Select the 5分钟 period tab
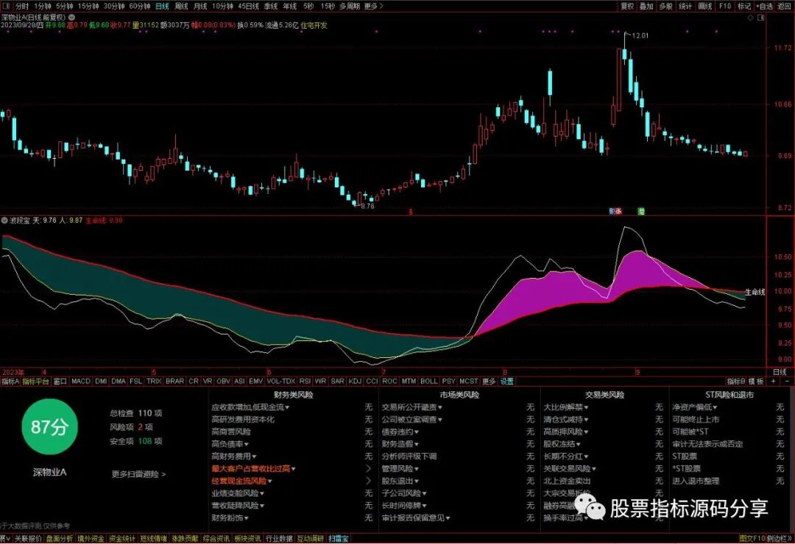The height and width of the screenshot is (544, 795). (x=64, y=6)
